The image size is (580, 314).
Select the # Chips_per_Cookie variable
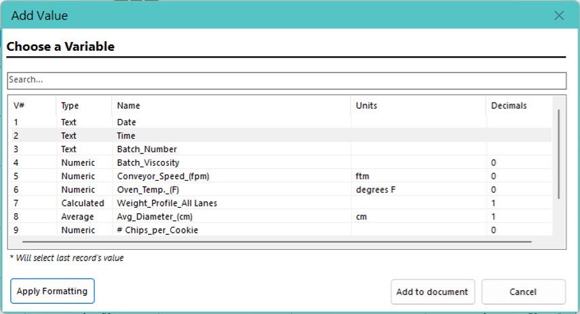(x=280, y=230)
